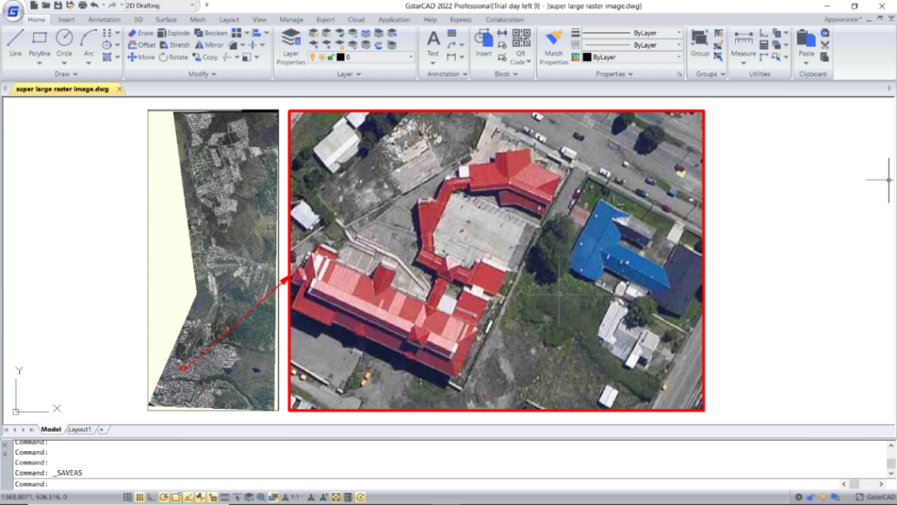Viewport: 897px width, 505px height.
Task: Open the Appearance dropdown
Action: [x=843, y=19]
